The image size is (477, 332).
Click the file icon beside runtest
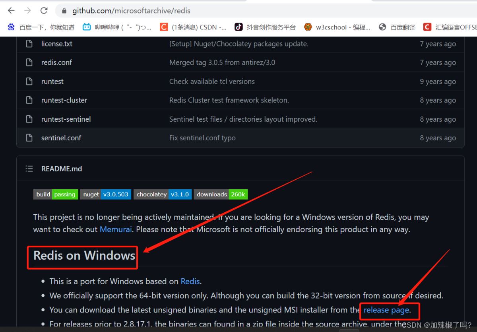pyautogui.click(x=29, y=82)
